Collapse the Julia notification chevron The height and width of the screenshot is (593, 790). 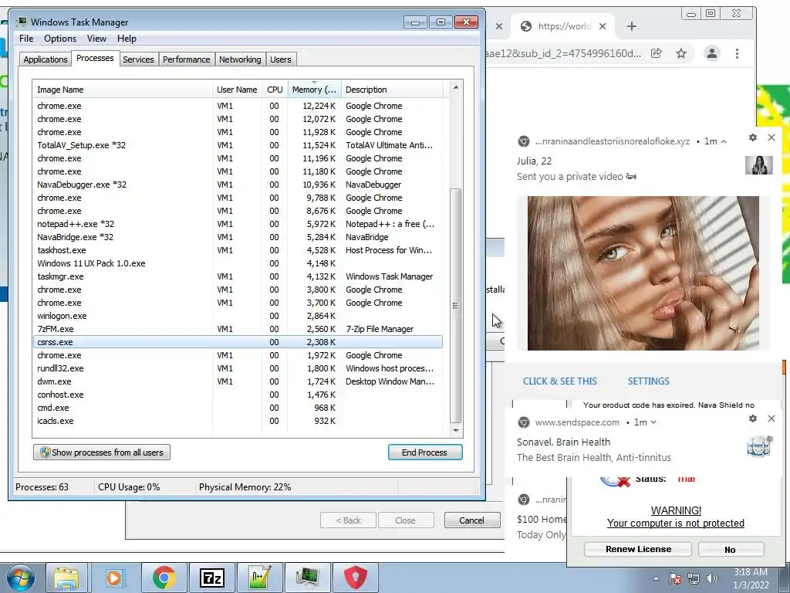(x=724, y=142)
